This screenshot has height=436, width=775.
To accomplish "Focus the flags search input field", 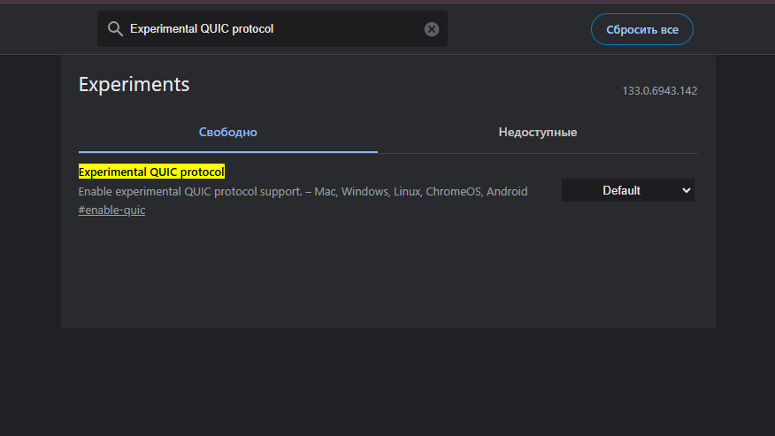I will coord(272,28).
